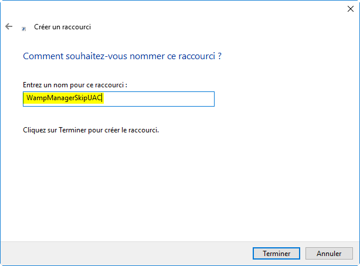Click the highlighted WampManagerSkipUAC text
This screenshot has height=266, width=360.
point(64,98)
